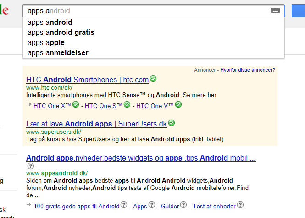Open HTC One X sitelink
305x218 pixels.
[x=52, y=106]
